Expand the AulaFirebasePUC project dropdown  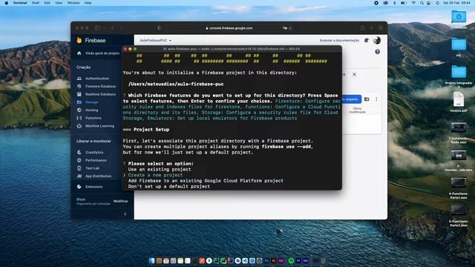(x=155, y=40)
